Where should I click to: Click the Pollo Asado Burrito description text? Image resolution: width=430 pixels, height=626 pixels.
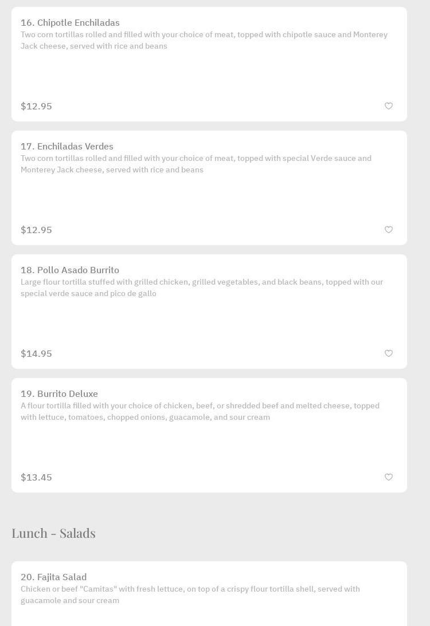click(x=201, y=288)
